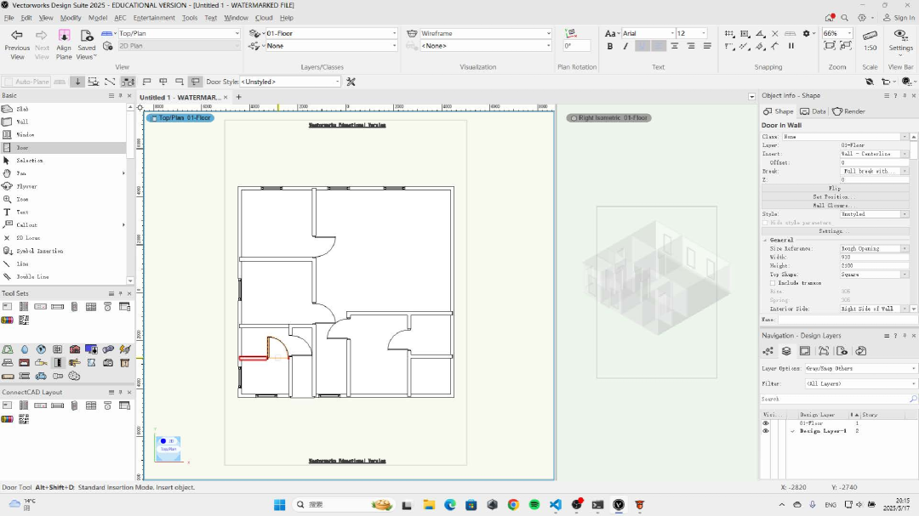Select the Slab tool
This screenshot has width=919, height=516.
[23, 109]
